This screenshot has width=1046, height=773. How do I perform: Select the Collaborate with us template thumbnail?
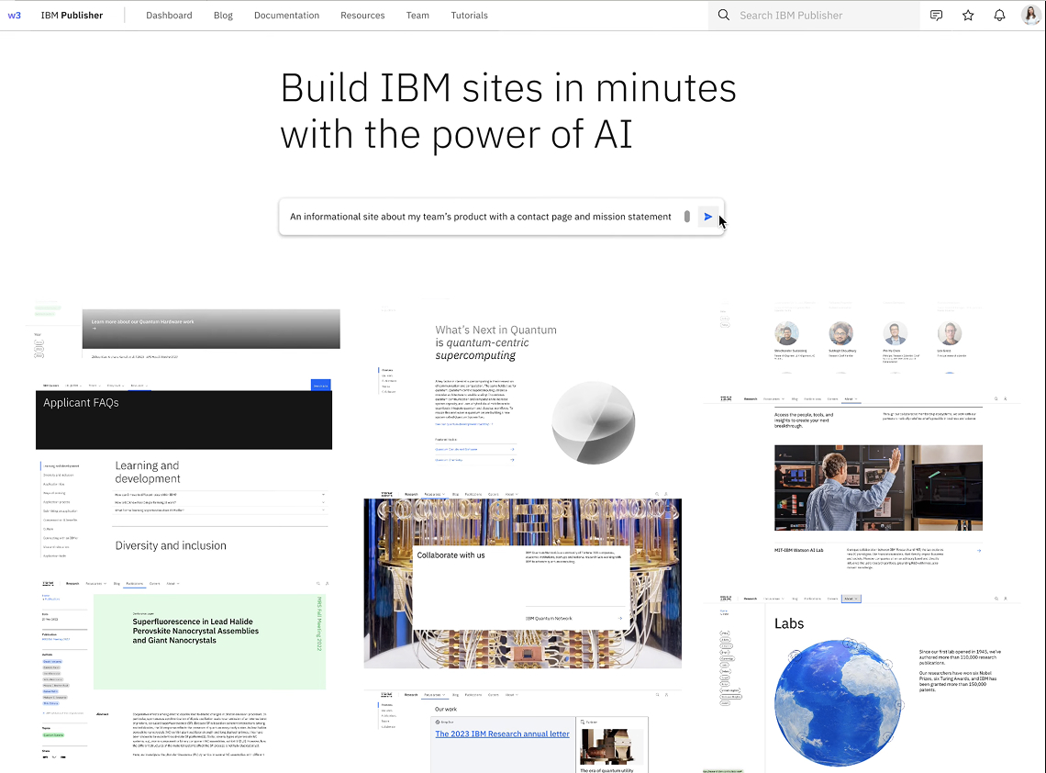pyautogui.click(x=522, y=583)
